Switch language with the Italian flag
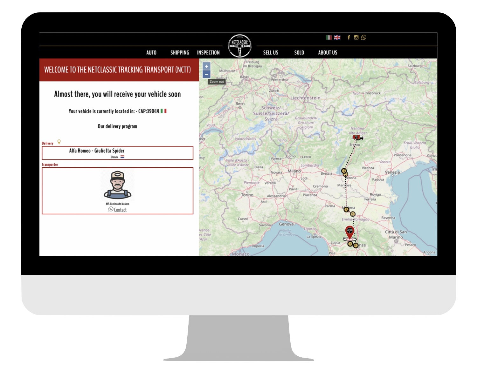 (x=328, y=37)
